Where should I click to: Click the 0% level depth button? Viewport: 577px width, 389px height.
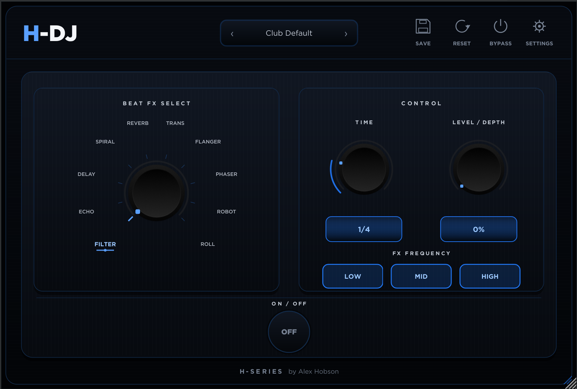[479, 229]
